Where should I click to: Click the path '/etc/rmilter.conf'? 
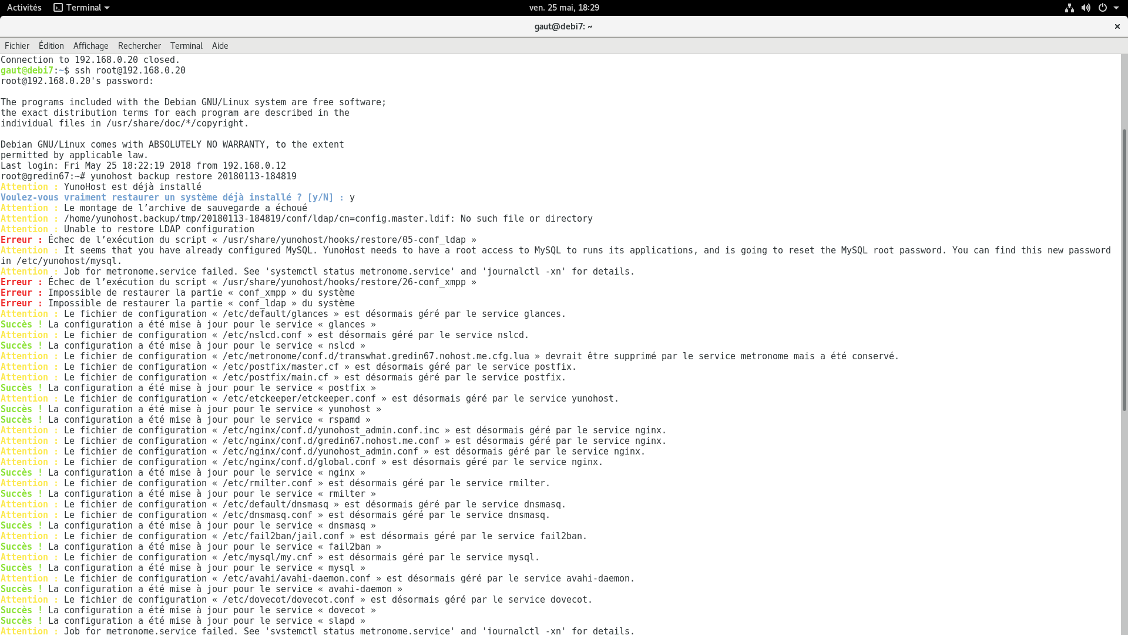coord(267,483)
